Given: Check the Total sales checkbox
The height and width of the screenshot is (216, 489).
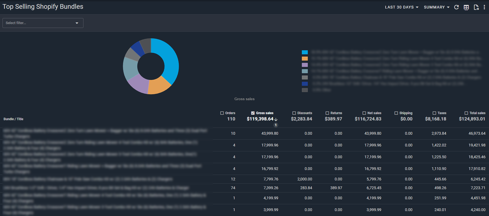Looking at the screenshot, I should tap(466, 113).
